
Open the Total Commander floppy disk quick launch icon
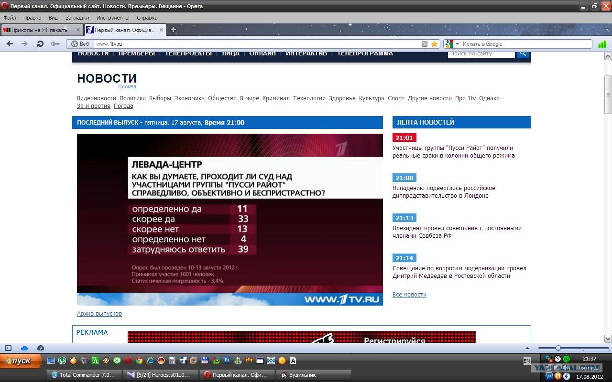coord(205,361)
